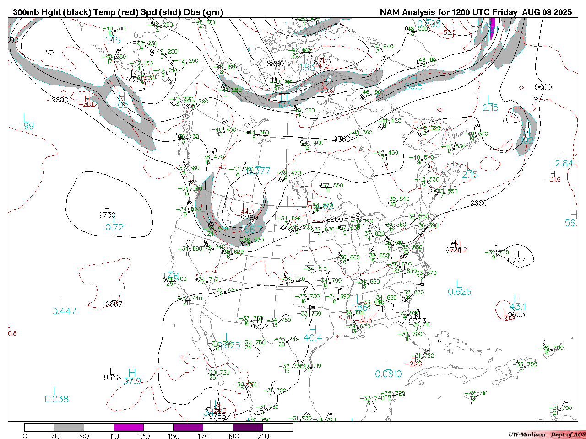Click the magenta 110–130 legend swatch
This screenshot has height=439, width=586.
click(x=129, y=427)
